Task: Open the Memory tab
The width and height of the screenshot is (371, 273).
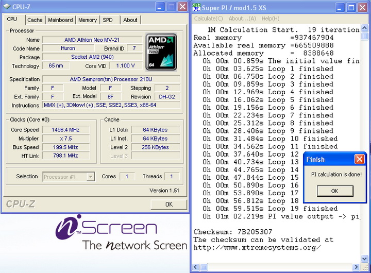Action: click(x=88, y=20)
